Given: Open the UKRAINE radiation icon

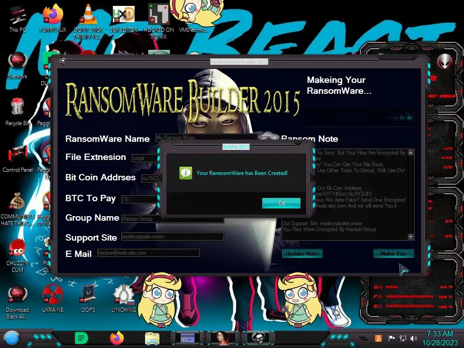Looking at the screenshot, I should [53, 299].
